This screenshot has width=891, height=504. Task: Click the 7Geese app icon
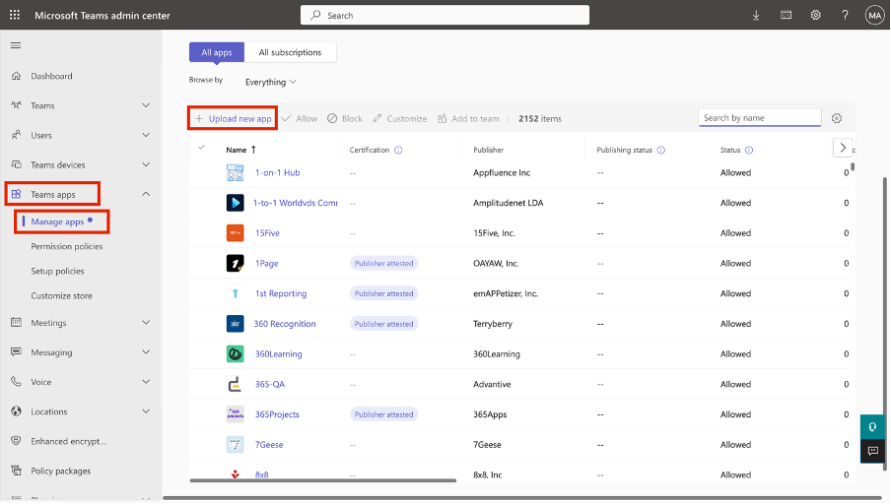[236, 444]
